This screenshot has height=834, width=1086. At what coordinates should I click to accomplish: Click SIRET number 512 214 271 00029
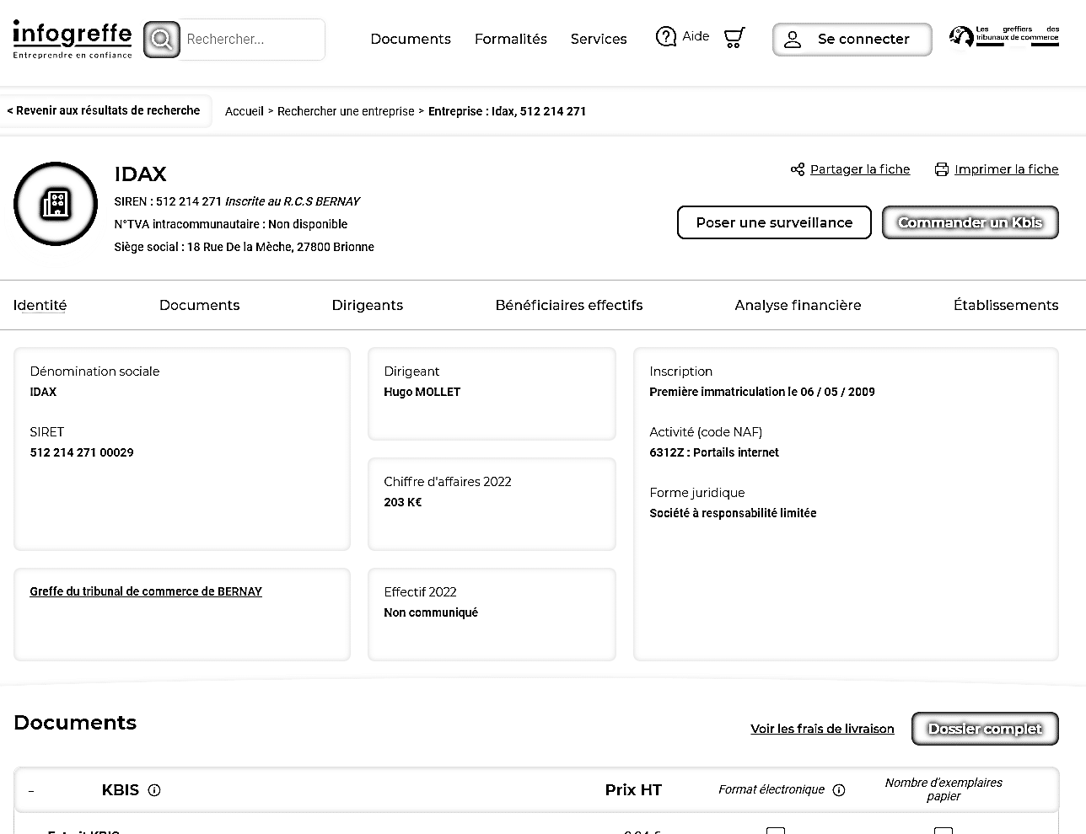click(82, 452)
